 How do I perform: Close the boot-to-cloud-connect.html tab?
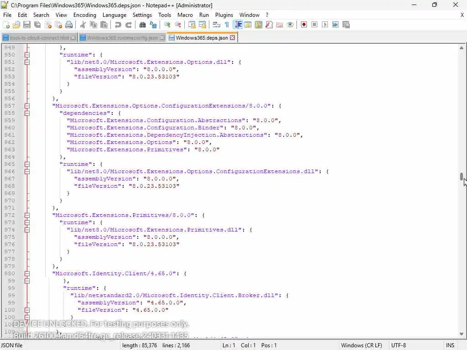point(73,38)
